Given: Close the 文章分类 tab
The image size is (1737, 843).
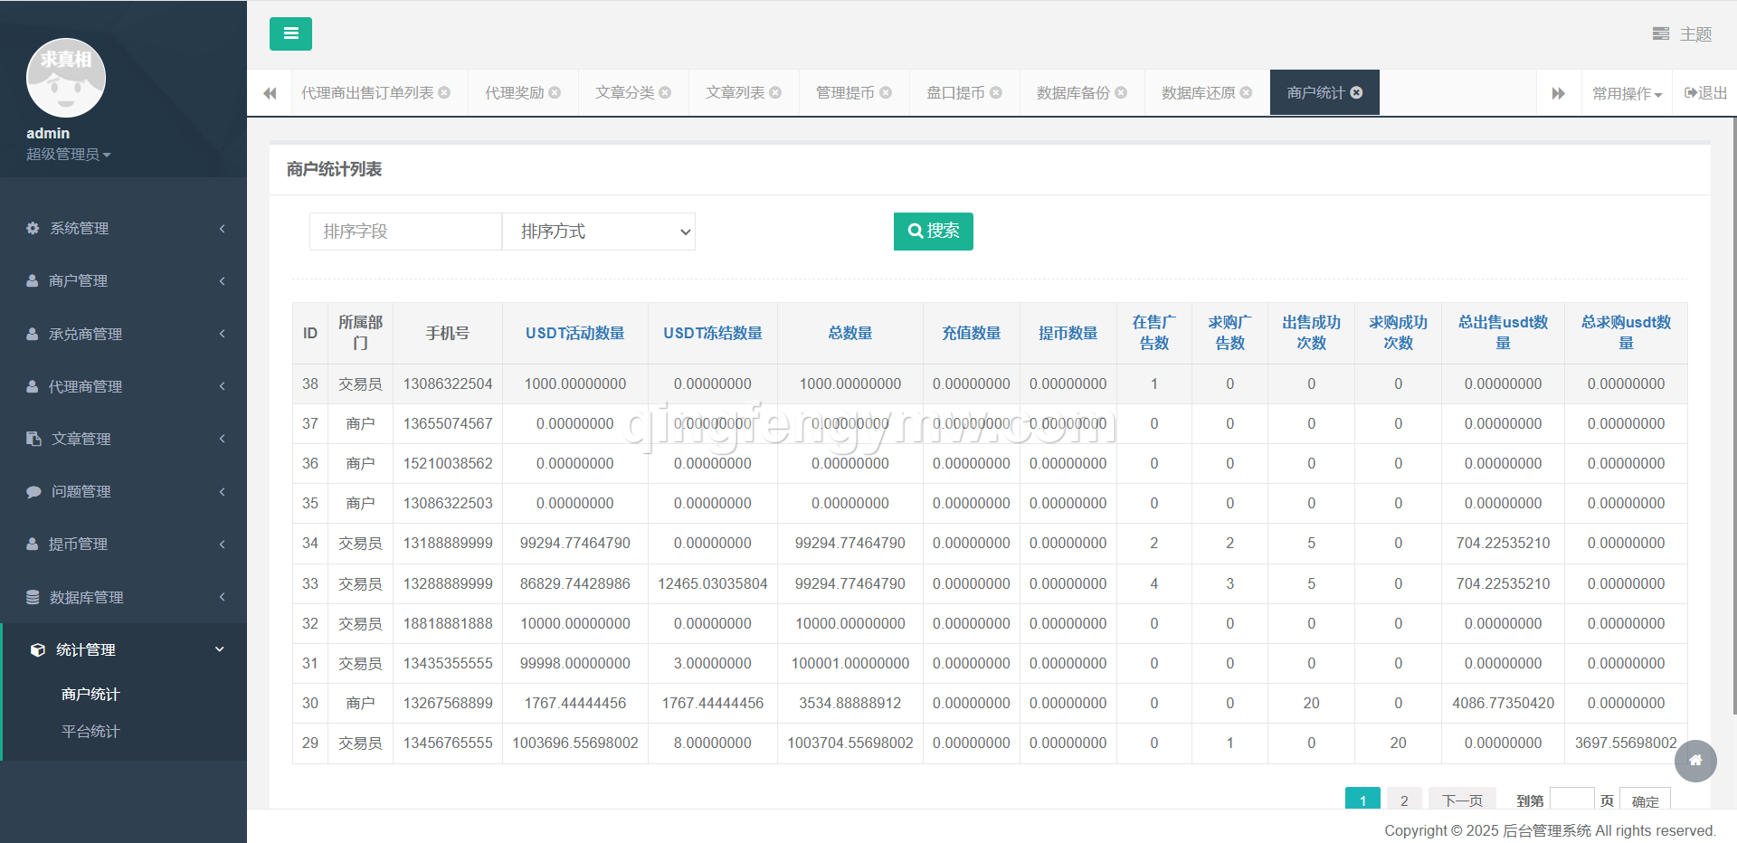Looking at the screenshot, I should click(x=665, y=92).
